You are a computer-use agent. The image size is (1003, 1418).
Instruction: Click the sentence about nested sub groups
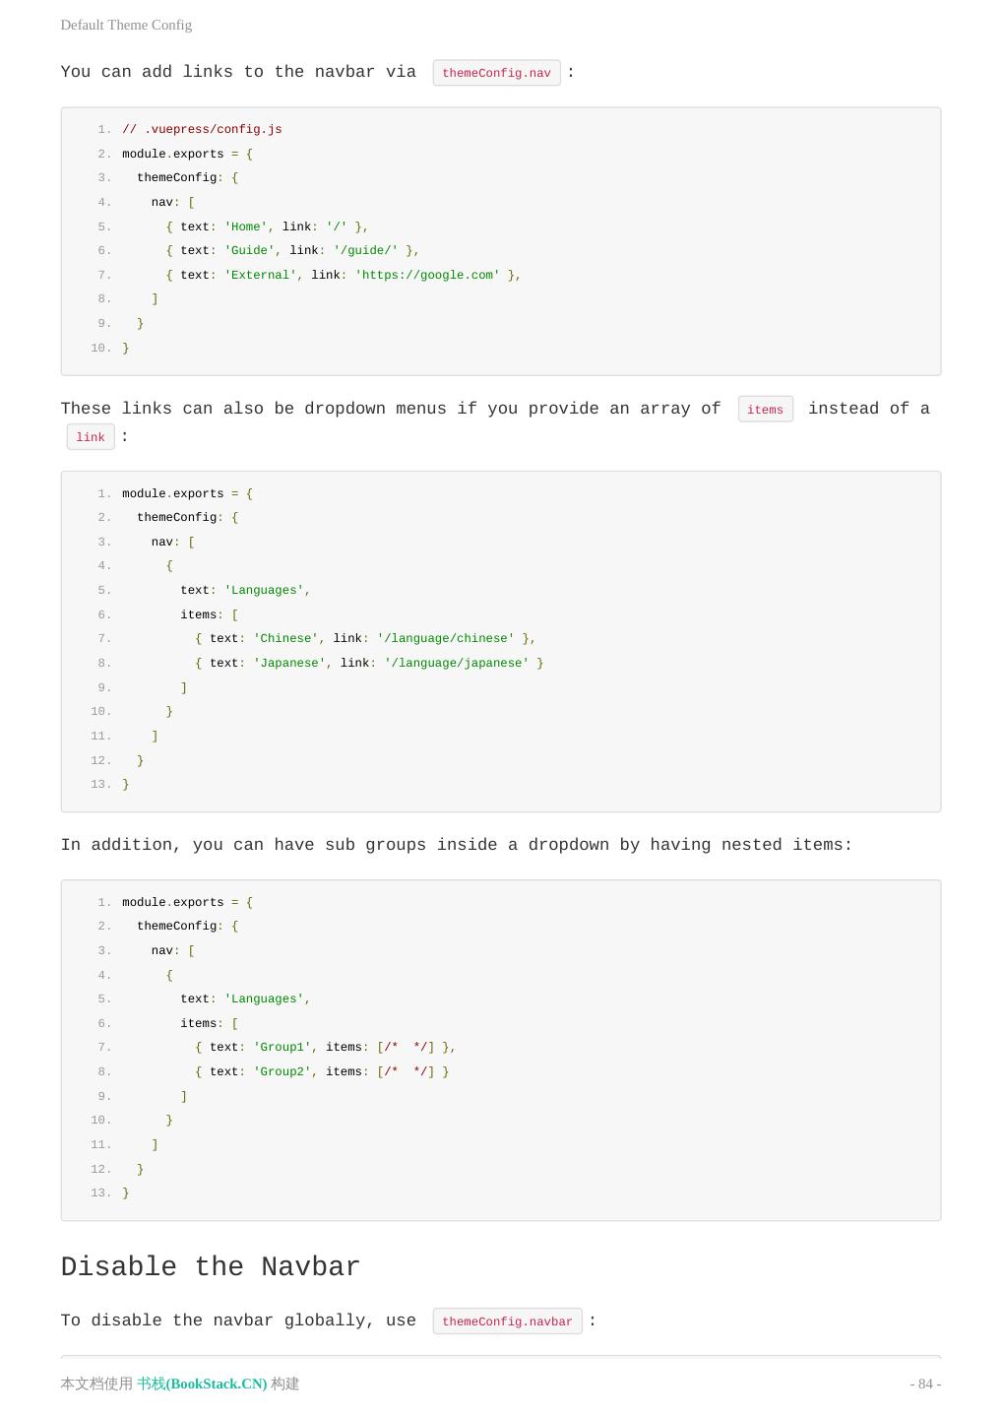click(456, 845)
